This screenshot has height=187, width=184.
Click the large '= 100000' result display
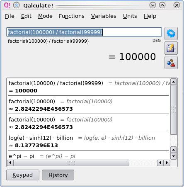[x=132, y=57]
